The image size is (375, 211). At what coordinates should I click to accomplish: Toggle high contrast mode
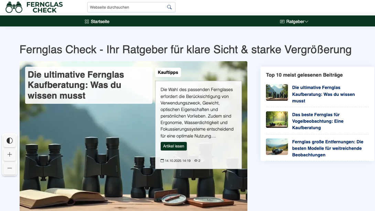pos(10,141)
